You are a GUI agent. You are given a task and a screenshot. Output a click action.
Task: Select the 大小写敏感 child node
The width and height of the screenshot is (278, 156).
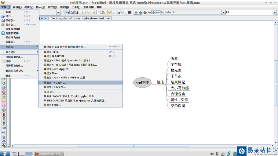coord(179,88)
